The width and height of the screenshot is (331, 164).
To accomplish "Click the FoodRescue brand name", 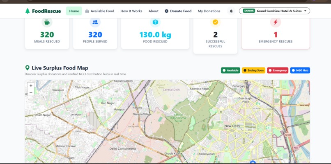I will pyautogui.click(x=46, y=11).
